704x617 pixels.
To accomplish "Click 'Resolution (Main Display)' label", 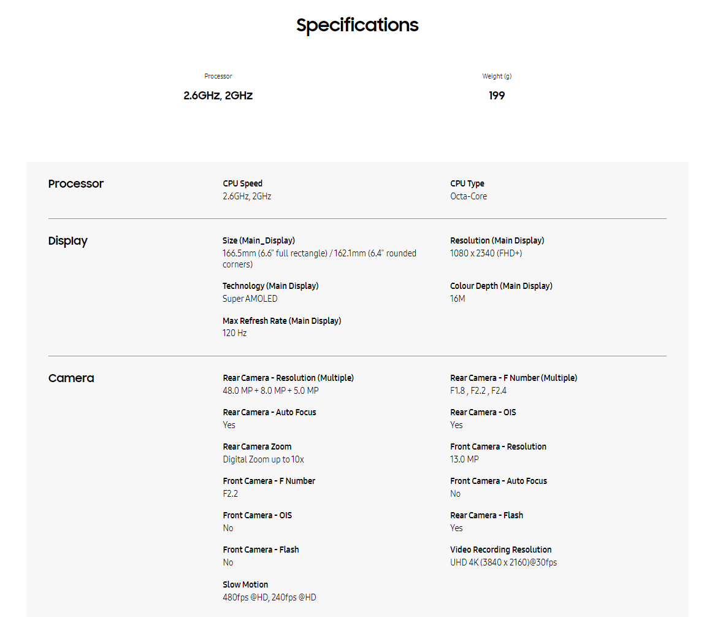I will click(x=497, y=240).
